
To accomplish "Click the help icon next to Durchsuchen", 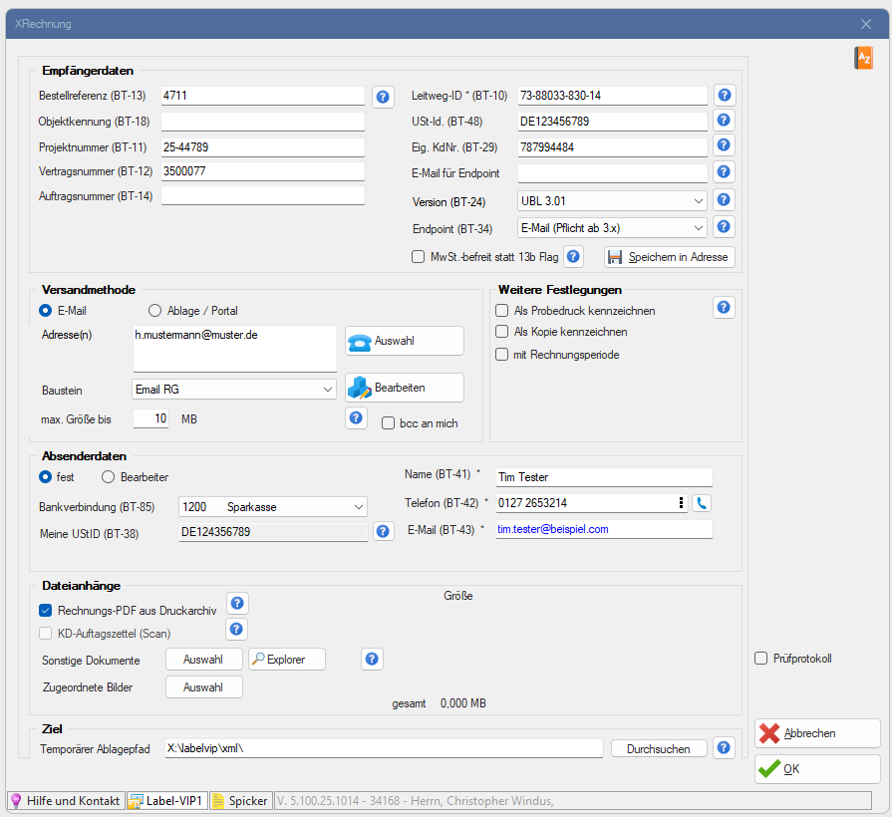I will (x=725, y=747).
